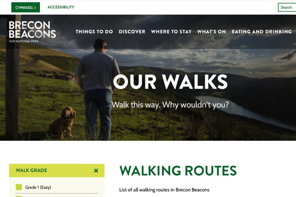
Task: Click the arrow chevron on the Cymraeg button
Action: coord(35,8)
